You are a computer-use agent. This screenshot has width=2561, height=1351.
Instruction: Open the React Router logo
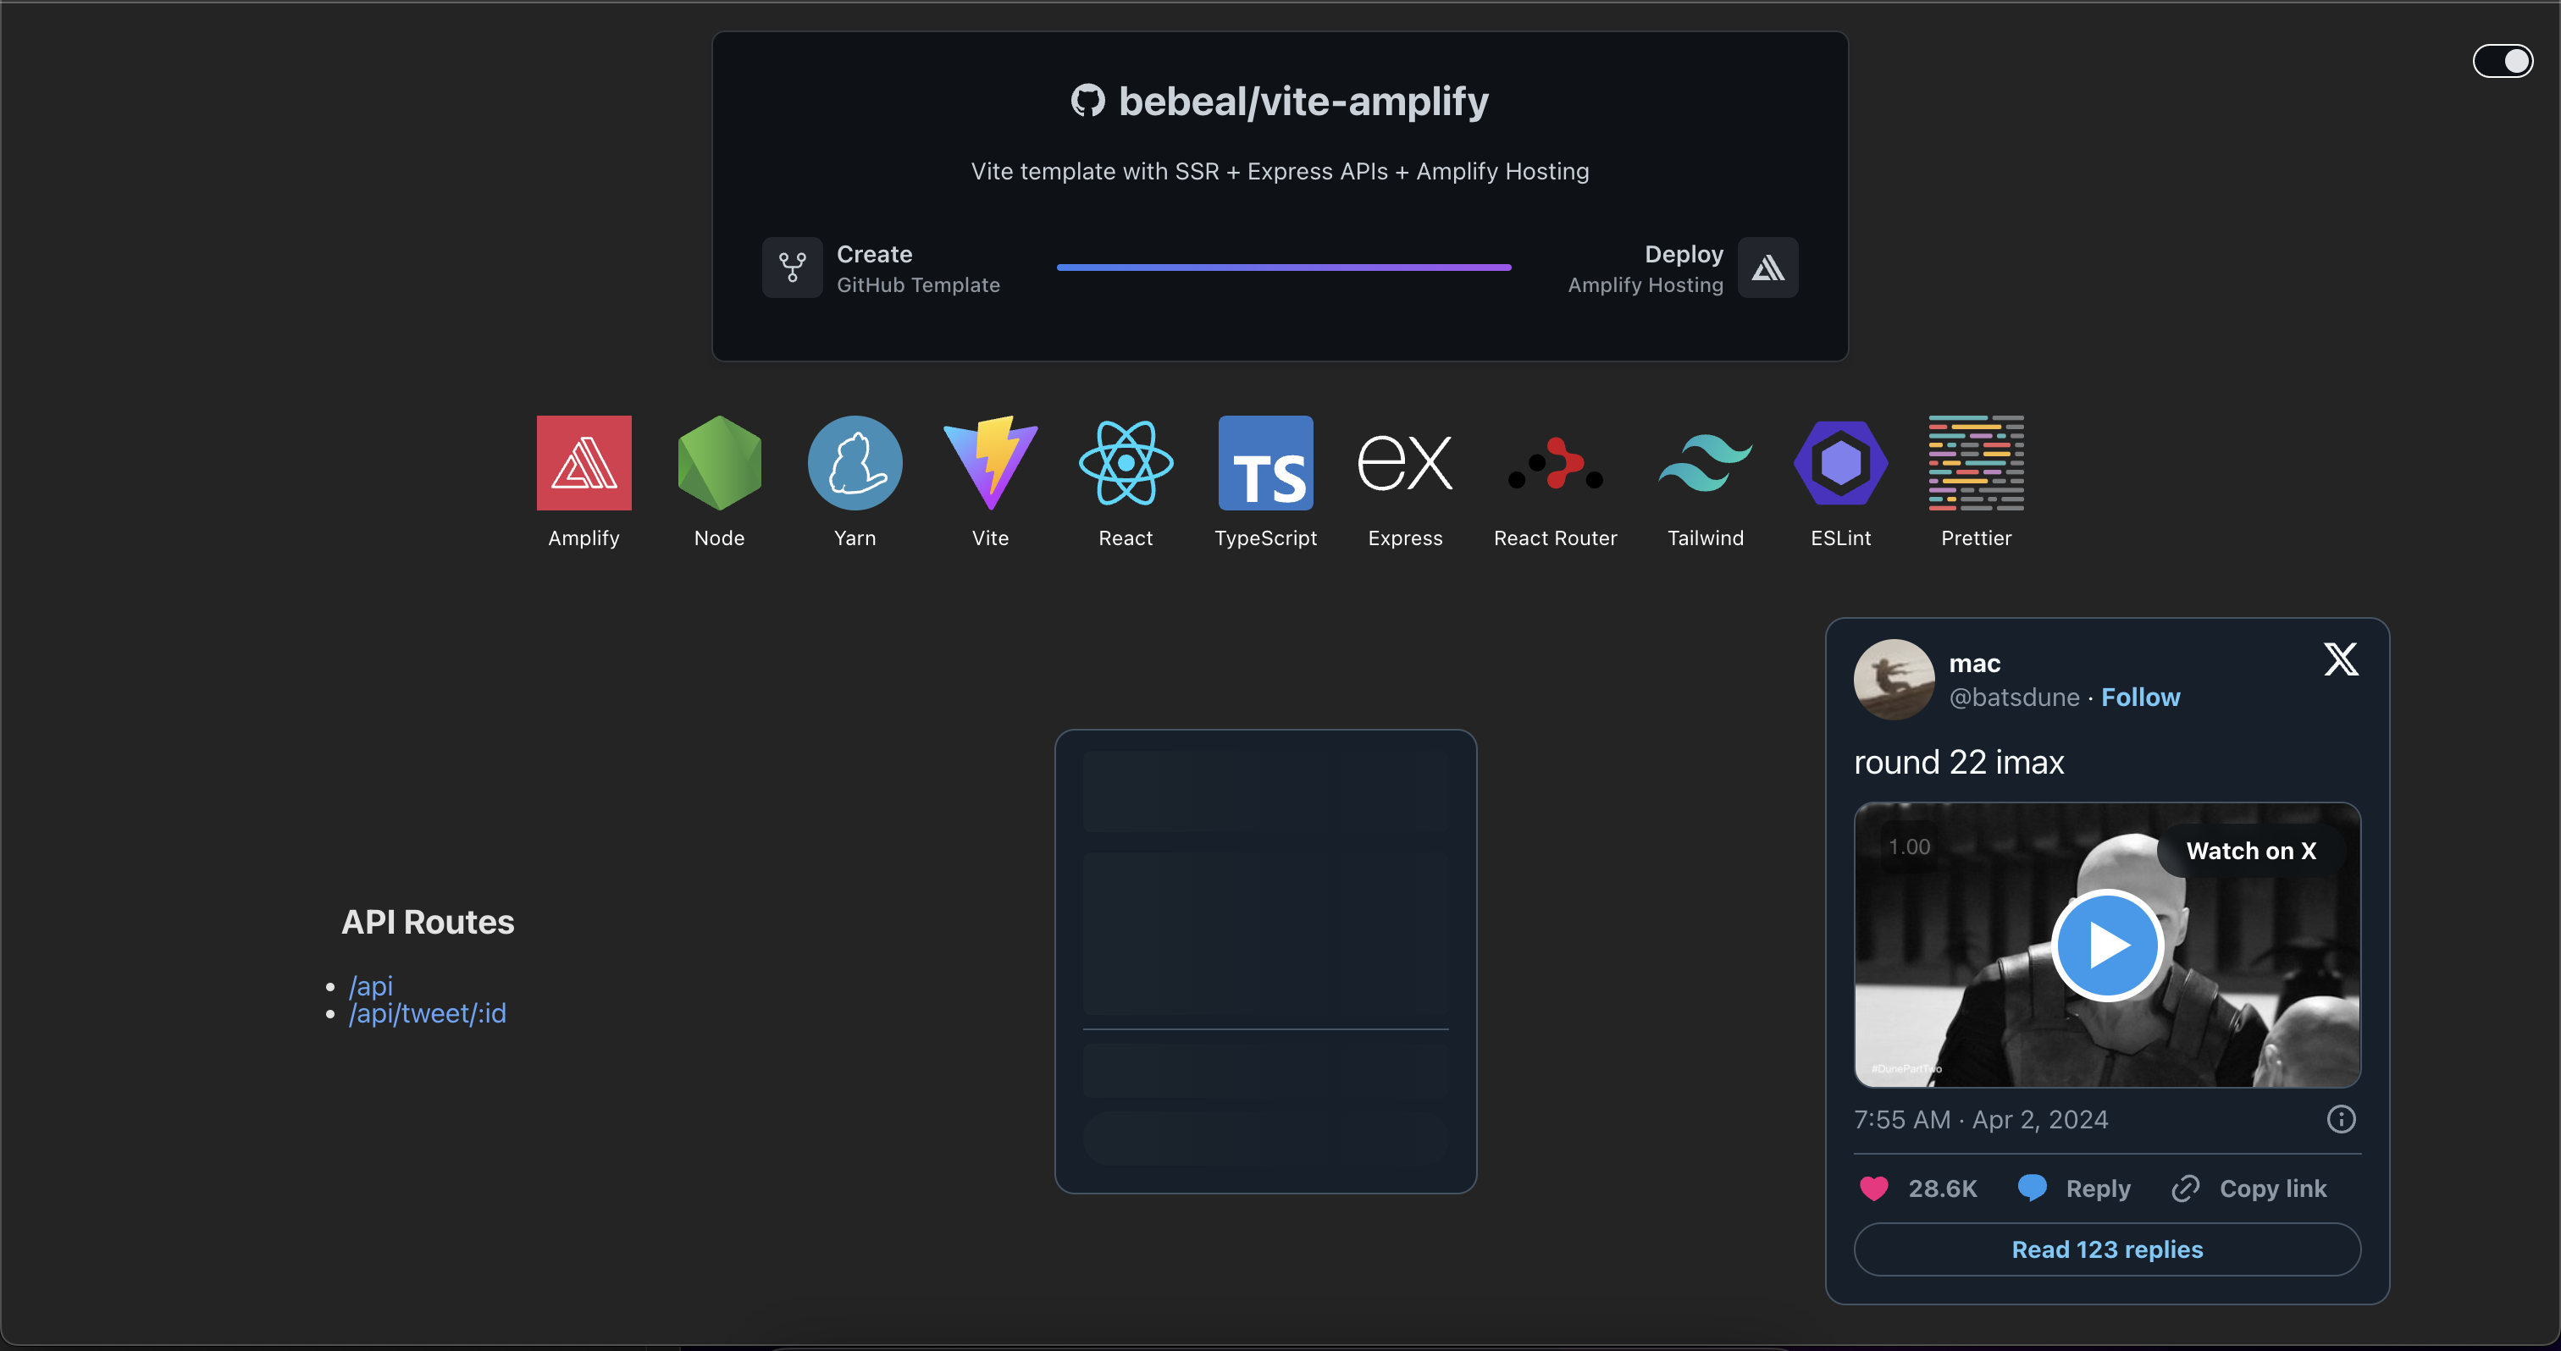(1555, 463)
